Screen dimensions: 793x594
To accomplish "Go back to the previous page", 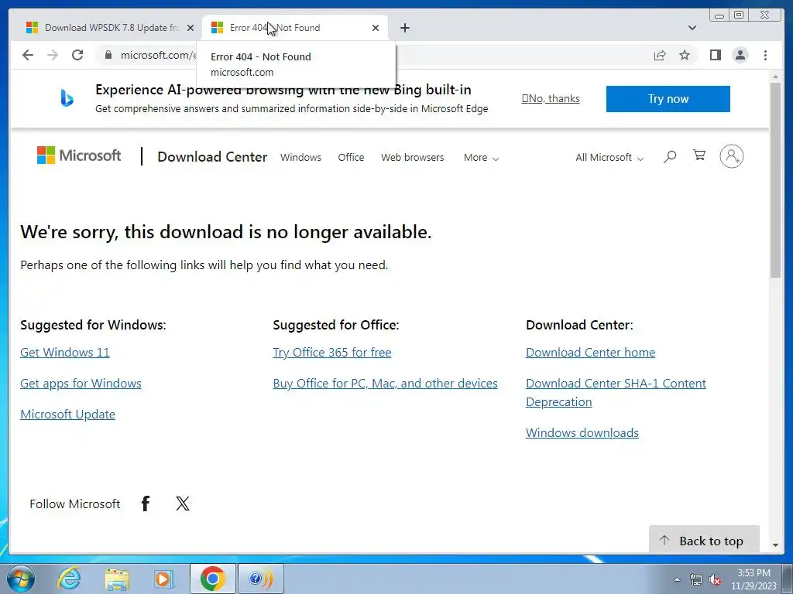I will click(28, 55).
